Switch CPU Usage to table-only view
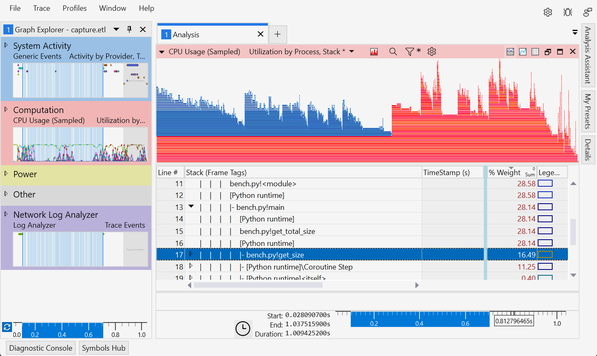597x356 pixels. (535, 51)
